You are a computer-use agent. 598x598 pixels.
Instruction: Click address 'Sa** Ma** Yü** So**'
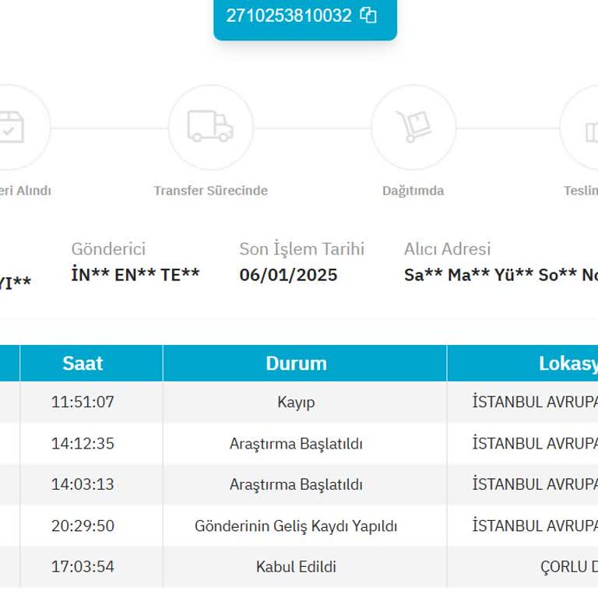tap(491, 275)
